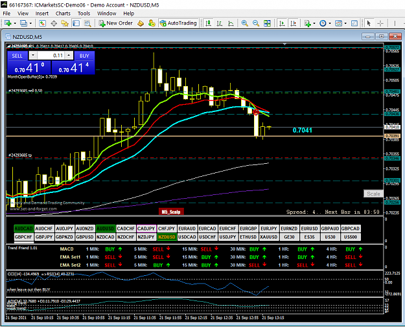
Task: Select the arrow cursor tool
Action: (x=369, y=23)
